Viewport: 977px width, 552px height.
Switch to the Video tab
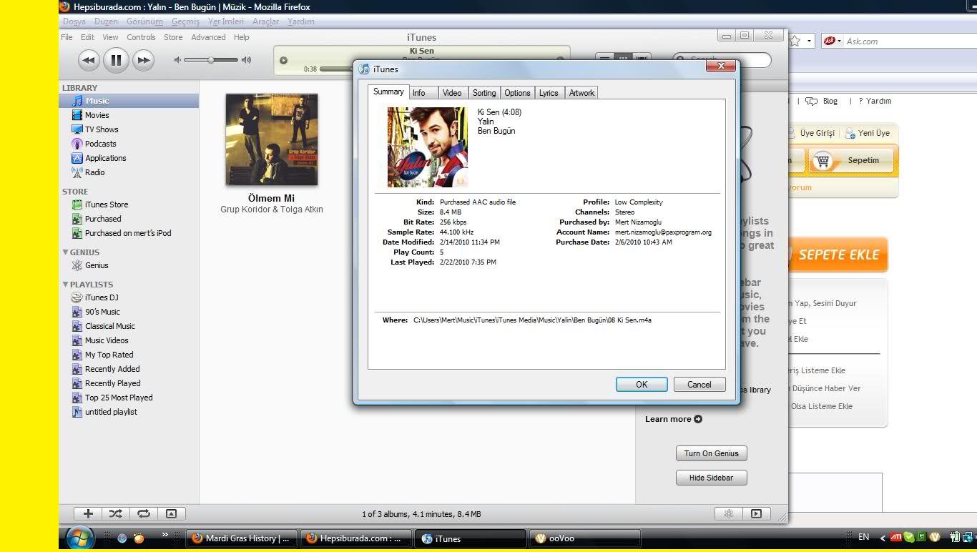(x=452, y=93)
